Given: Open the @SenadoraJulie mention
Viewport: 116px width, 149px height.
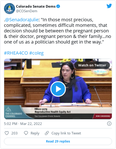Looking at the screenshot, I should click(x=22, y=20).
